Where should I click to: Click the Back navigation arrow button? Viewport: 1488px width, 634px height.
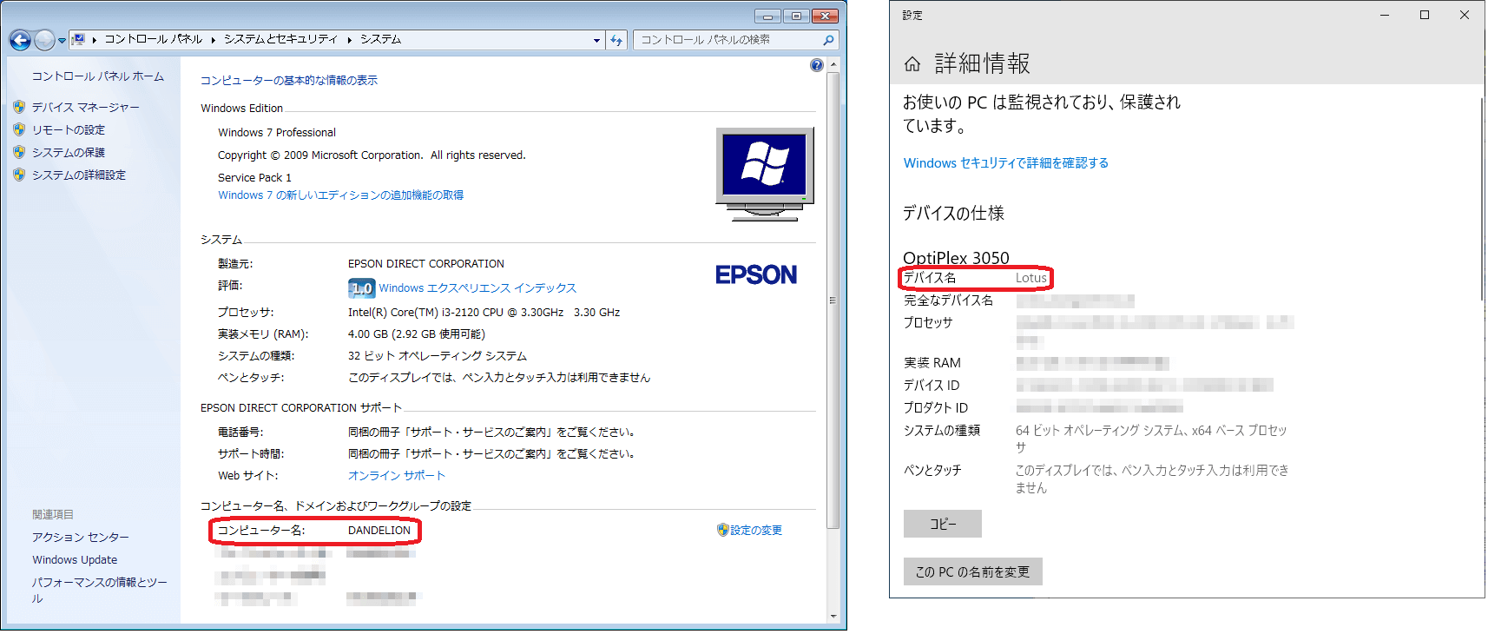(20, 40)
